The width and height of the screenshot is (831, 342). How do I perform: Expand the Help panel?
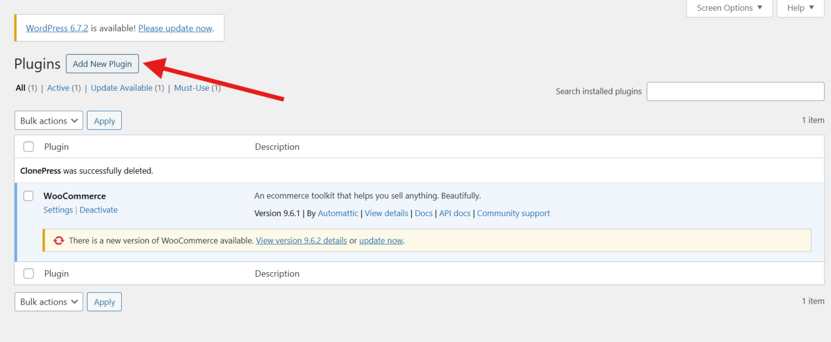(800, 8)
